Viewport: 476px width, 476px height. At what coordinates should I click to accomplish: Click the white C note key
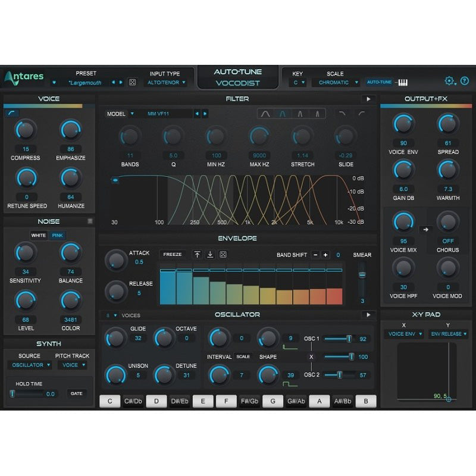pyautogui.click(x=109, y=401)
